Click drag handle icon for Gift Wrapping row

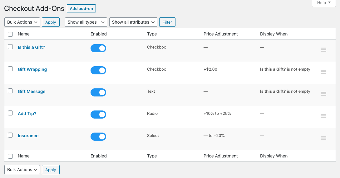click(x=323, y=72)
